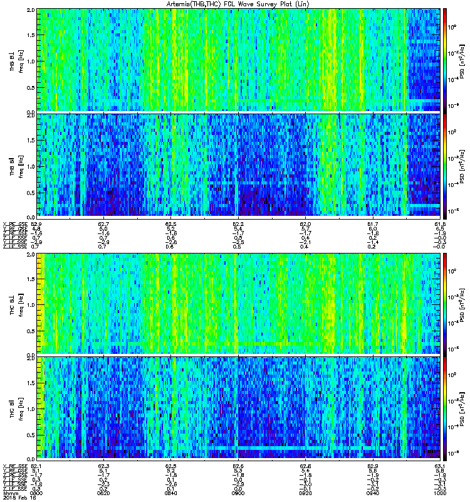Viewport: 470px width, 502px height.
Task: Click the 1.5 frequency tick of the THB B∥ panel
Action: [x=31, y=140]
